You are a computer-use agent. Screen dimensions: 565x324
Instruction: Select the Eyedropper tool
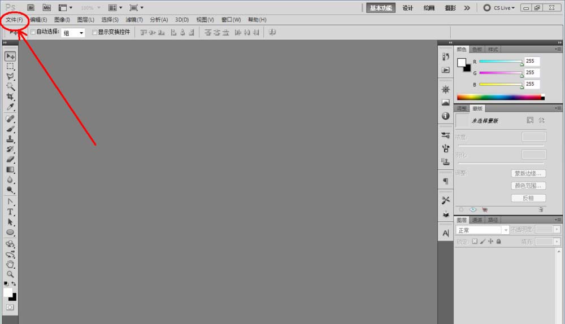tap(10, 107)
